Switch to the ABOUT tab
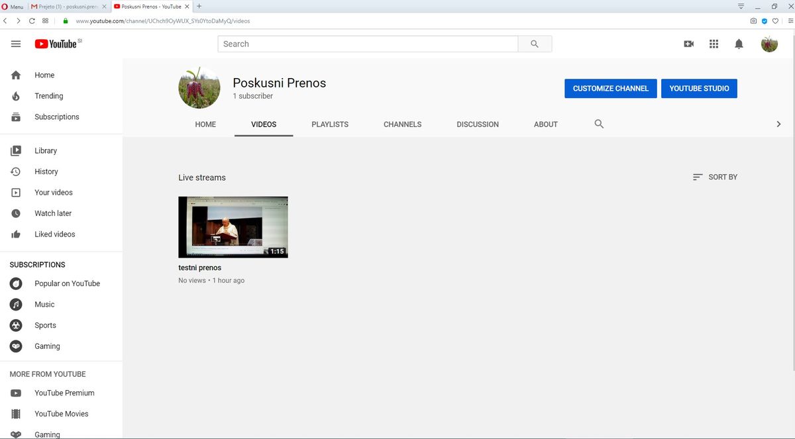Image resolution: width=795 pixels, height=439 pixels. tap(545, 124)
